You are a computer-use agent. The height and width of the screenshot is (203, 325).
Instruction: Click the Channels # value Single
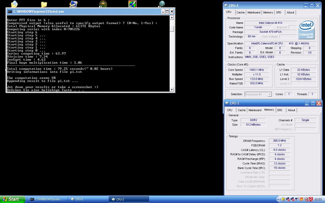coord(305,120)
